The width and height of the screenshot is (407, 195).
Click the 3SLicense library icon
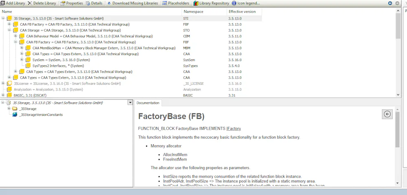click(9, 84)
